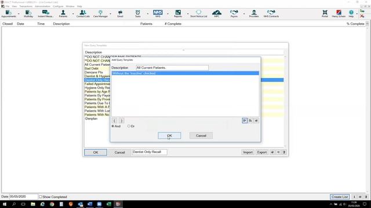Click the Henry Schein logo icon
This screenshot has width=371, height=208.
339,14
